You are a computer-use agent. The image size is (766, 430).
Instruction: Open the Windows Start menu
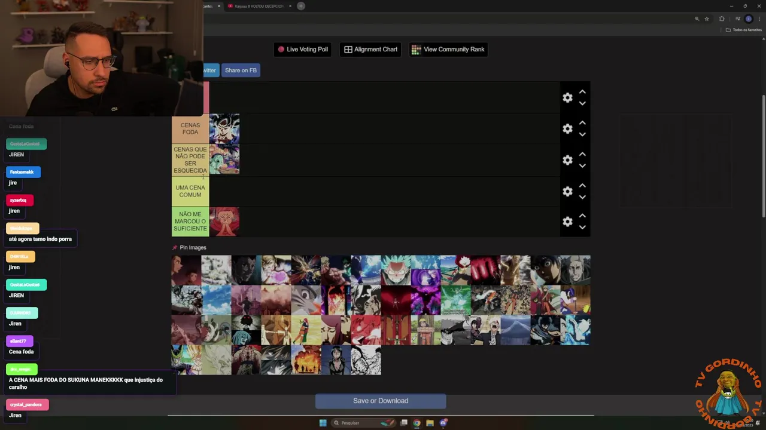(323, 423)
